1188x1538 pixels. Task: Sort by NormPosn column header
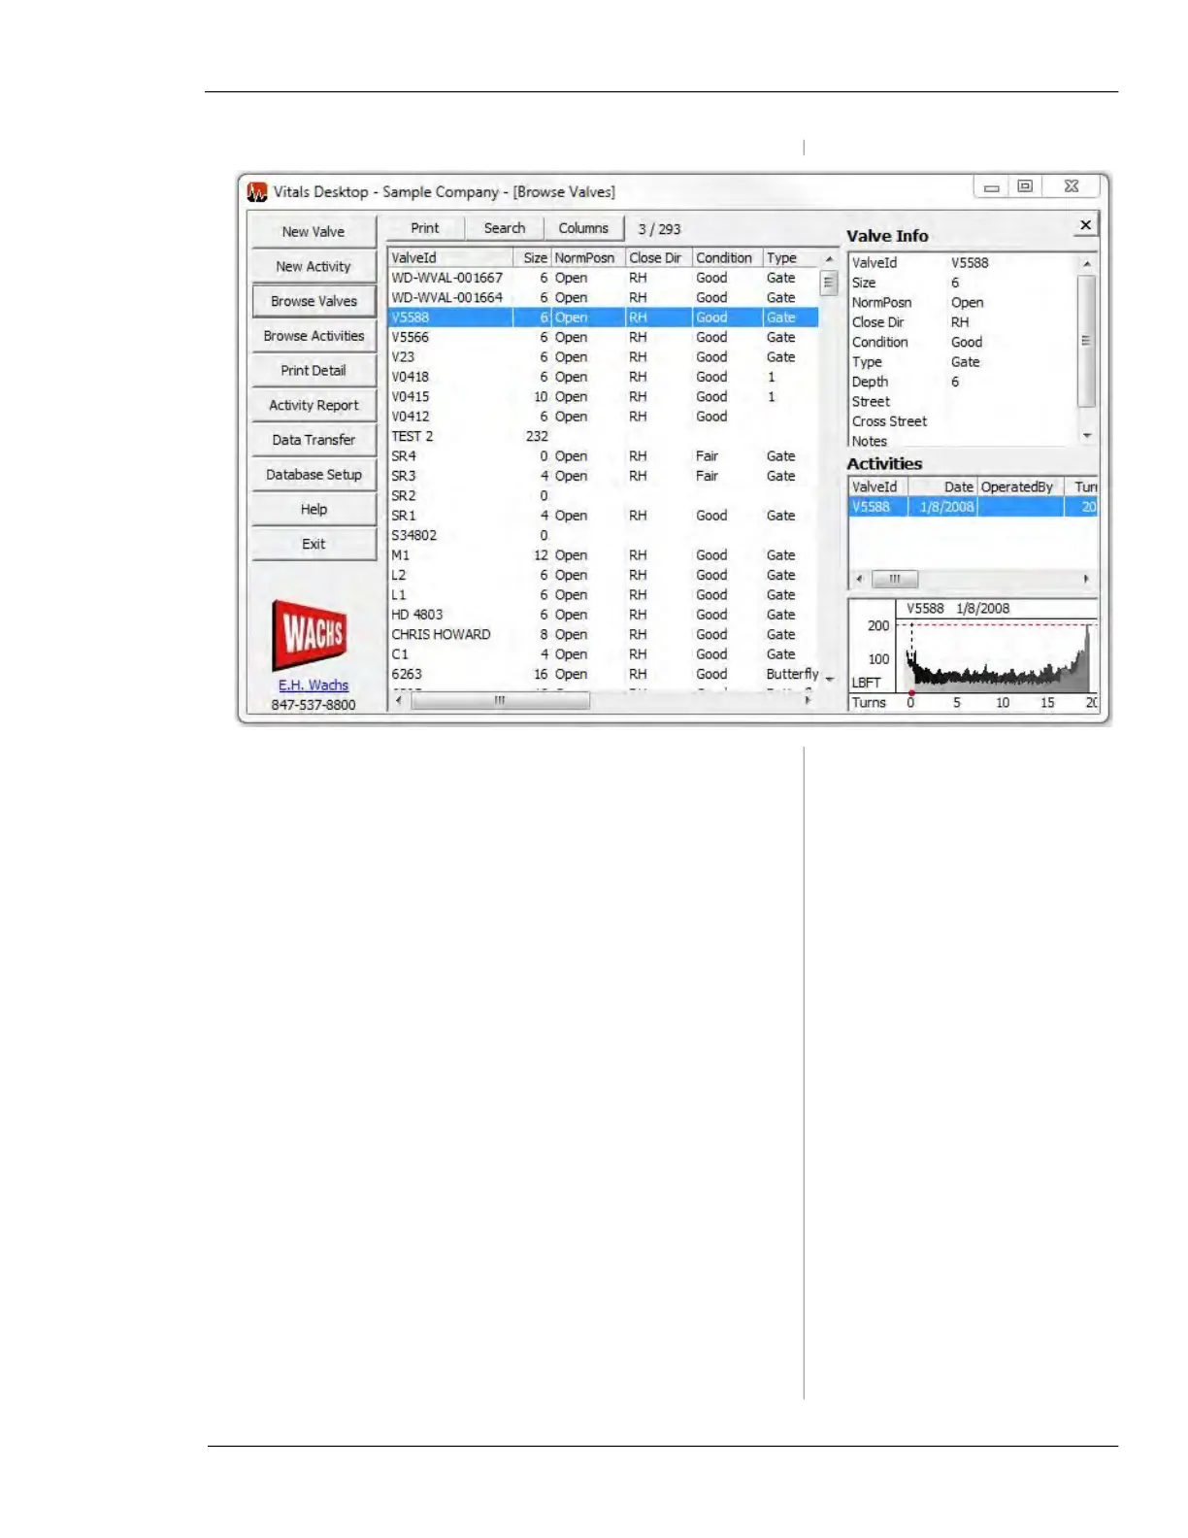pos(588,258)
